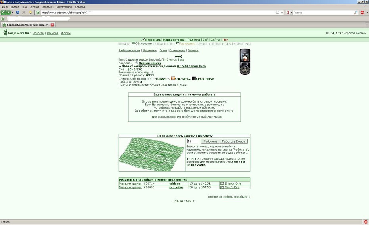Focus the Яндекс search field
This screenshot has width=369, height=225.
323,13
